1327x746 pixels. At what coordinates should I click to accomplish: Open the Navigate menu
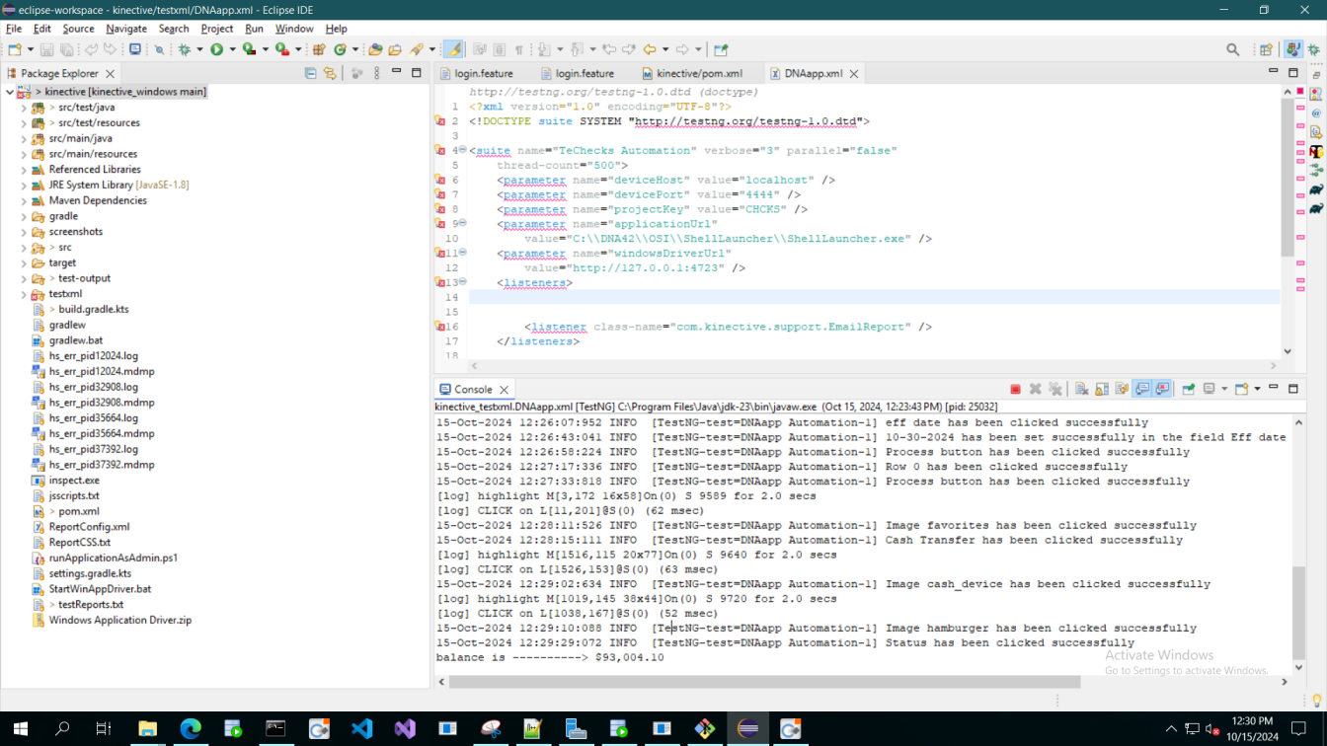tap(126, 29)
